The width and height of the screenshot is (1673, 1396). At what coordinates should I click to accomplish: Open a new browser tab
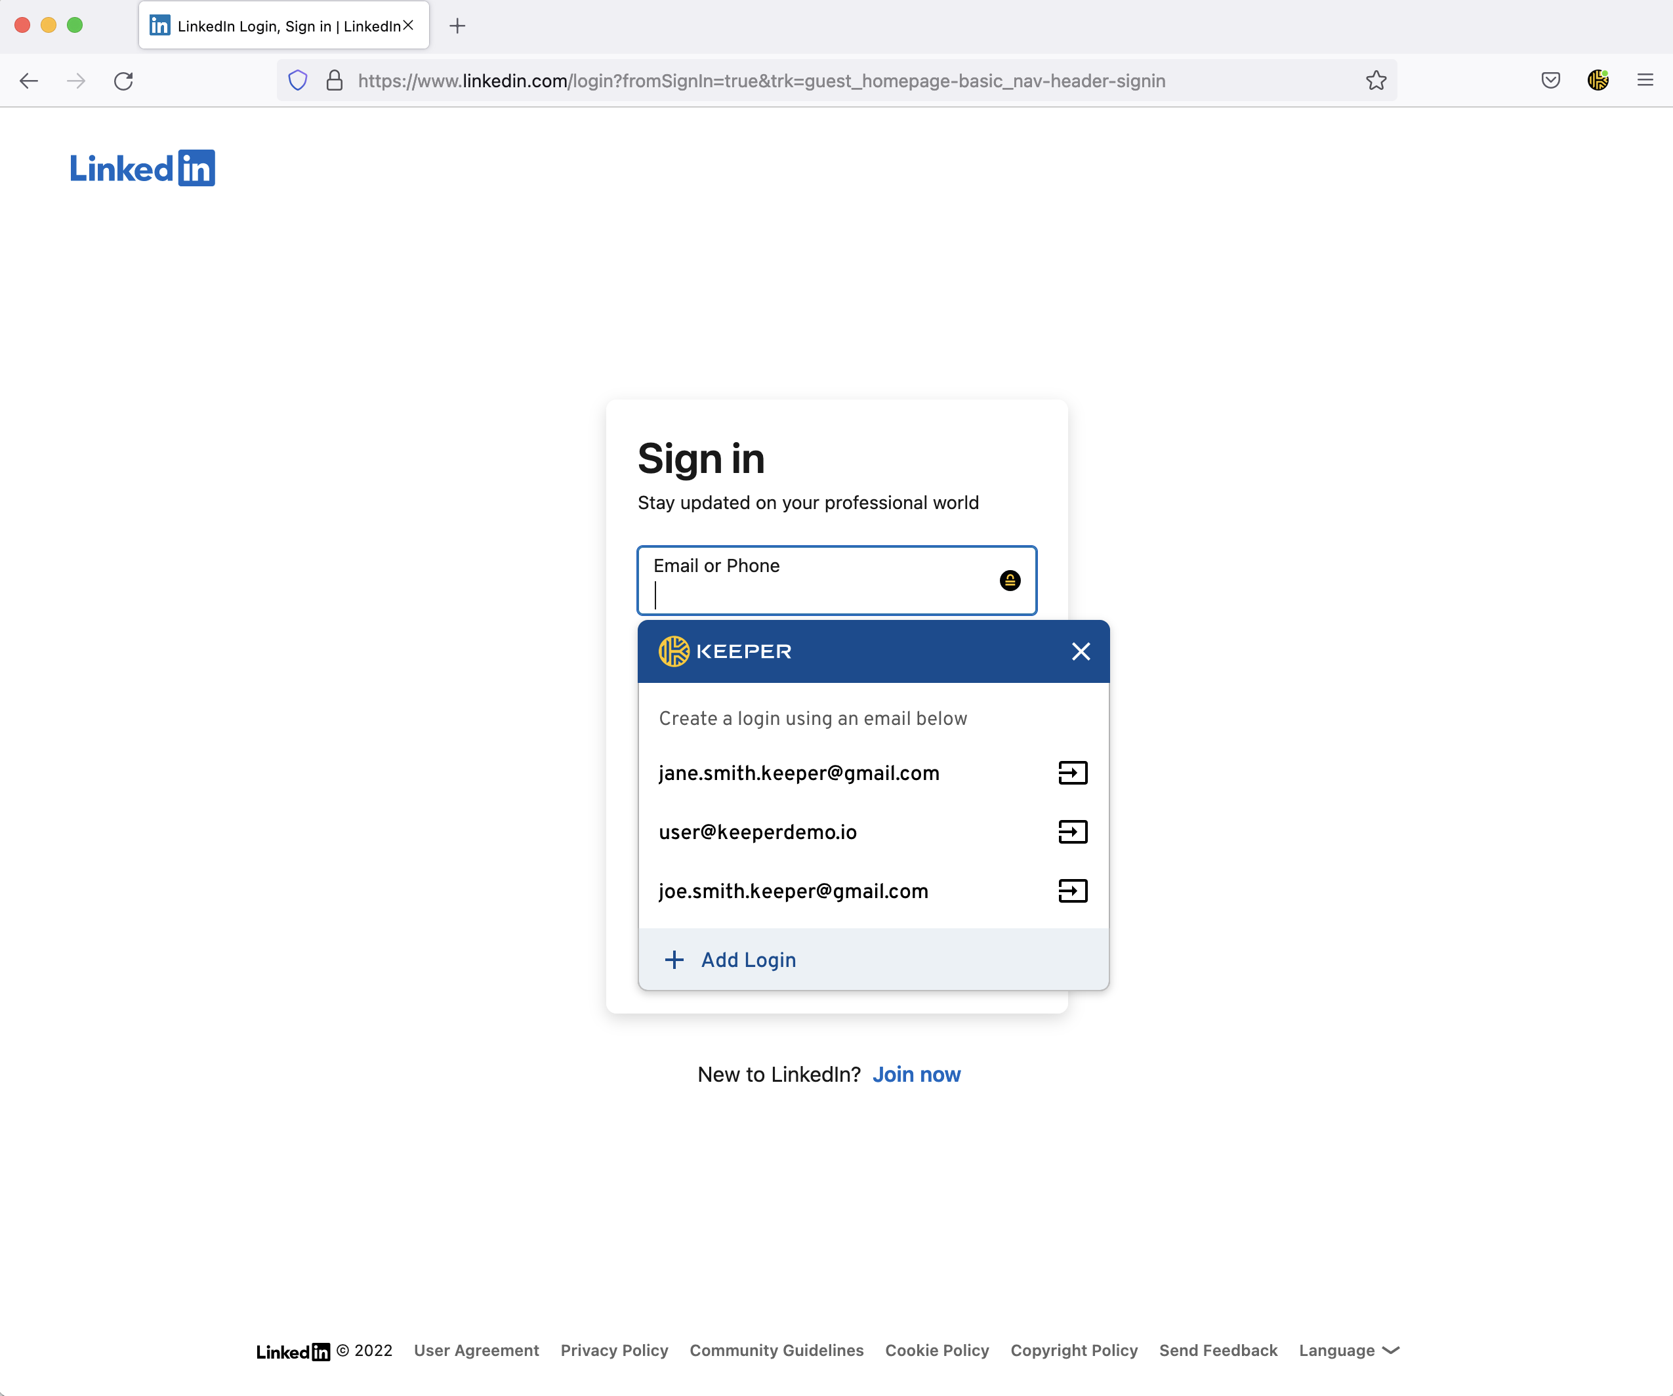coord(457,26)
